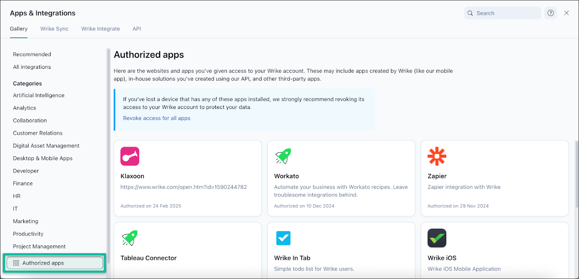Click 'Authorized on 24 Feb 2025' text

coord(151,206)
